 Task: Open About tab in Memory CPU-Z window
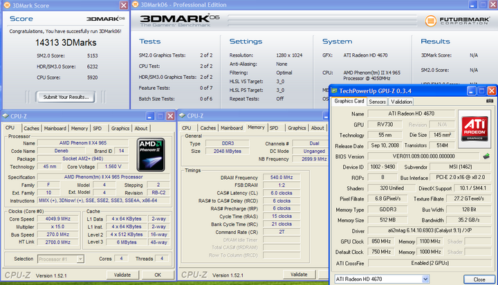[317, 128]
